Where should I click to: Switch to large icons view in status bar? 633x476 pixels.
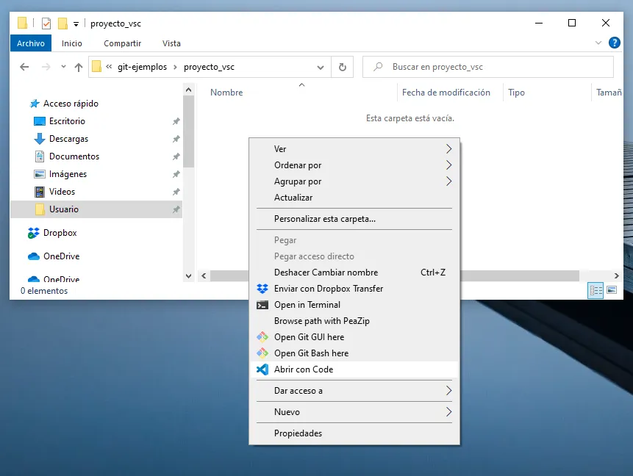pos(612,290)
